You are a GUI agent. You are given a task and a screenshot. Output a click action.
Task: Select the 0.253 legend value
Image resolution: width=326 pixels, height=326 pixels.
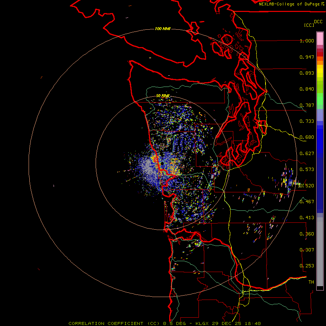(x=307, y=266)
